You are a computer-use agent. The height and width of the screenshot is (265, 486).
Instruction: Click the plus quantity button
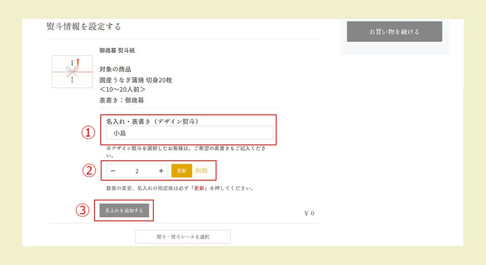[161, 171]
